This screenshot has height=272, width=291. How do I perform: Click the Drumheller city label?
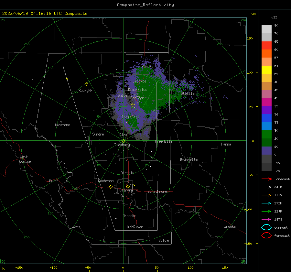point(189,159)
